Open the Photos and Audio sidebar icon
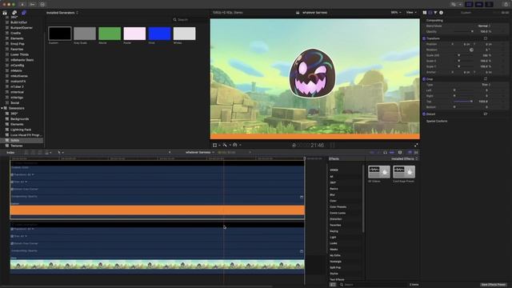The image size is (512, 288). point(14,13)
